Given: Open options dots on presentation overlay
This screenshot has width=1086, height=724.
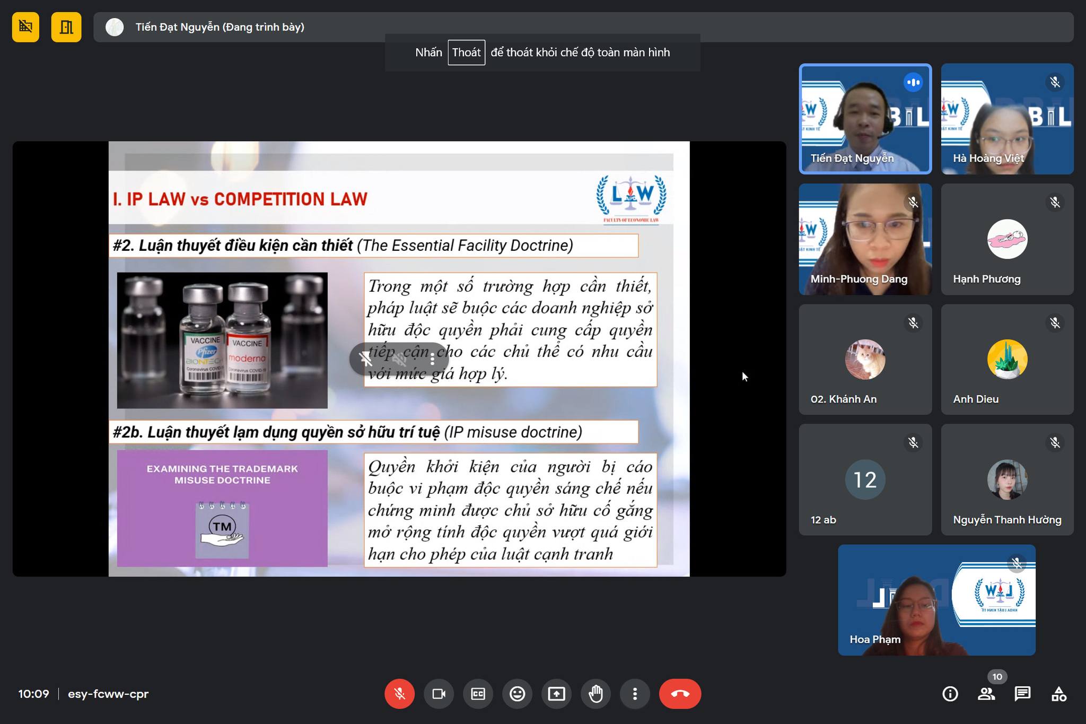Looking at the screenshot, I should pyautogui.click(x=433, y=360).
